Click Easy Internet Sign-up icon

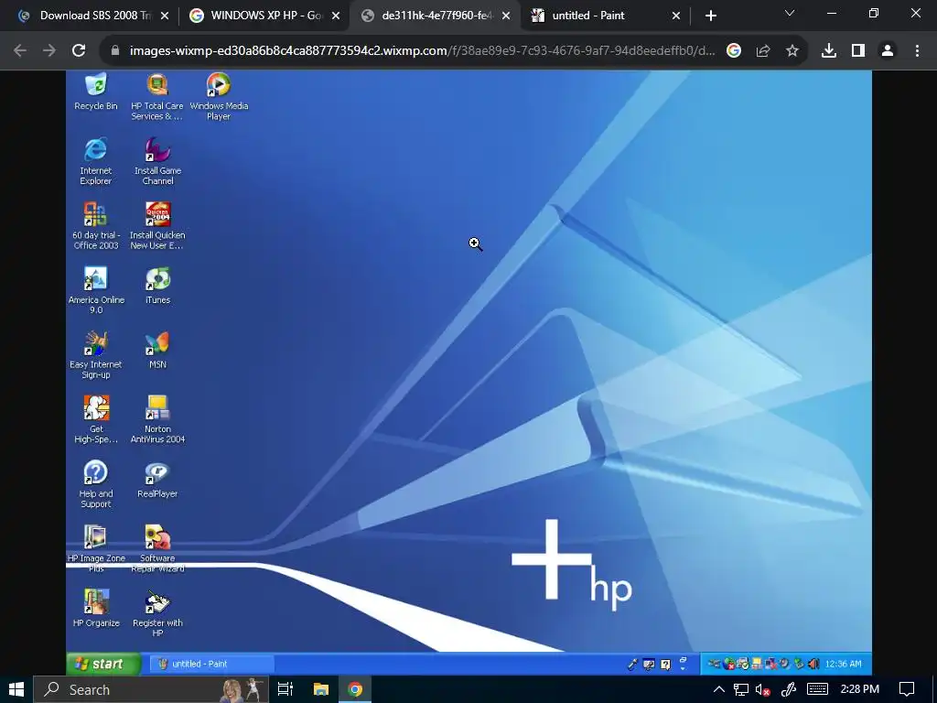point(95,354)
